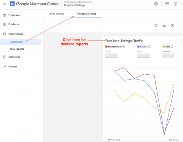Click the Products sidebar icon

pyautogui.click(x=5, y=24)
